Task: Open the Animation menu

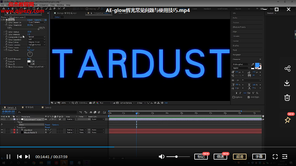Action: (x=44, y=5)
